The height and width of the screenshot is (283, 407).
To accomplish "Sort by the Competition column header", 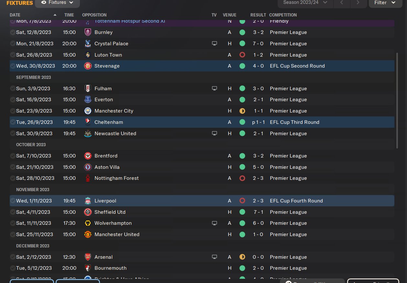I will 283,15.
